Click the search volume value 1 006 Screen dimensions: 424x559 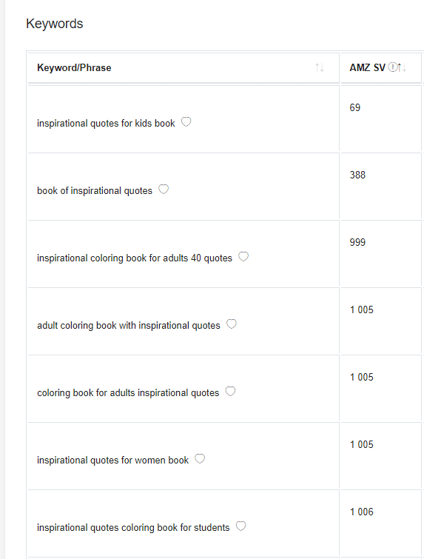pos(362,512)
